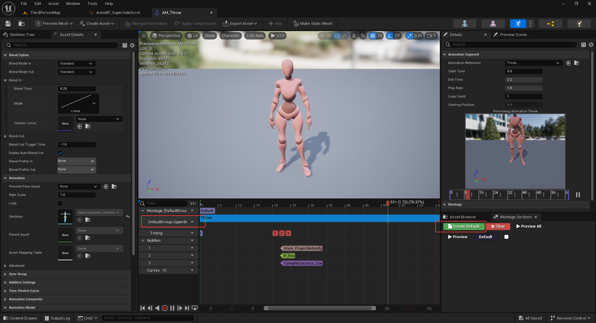The image size is (596, 323).
Task: Open the Export Asset dropdown
Action: point(240,23)
